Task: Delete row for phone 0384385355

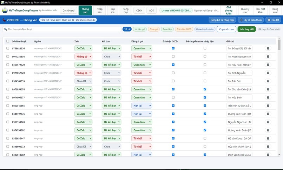Action: click(x=268, y=81)
